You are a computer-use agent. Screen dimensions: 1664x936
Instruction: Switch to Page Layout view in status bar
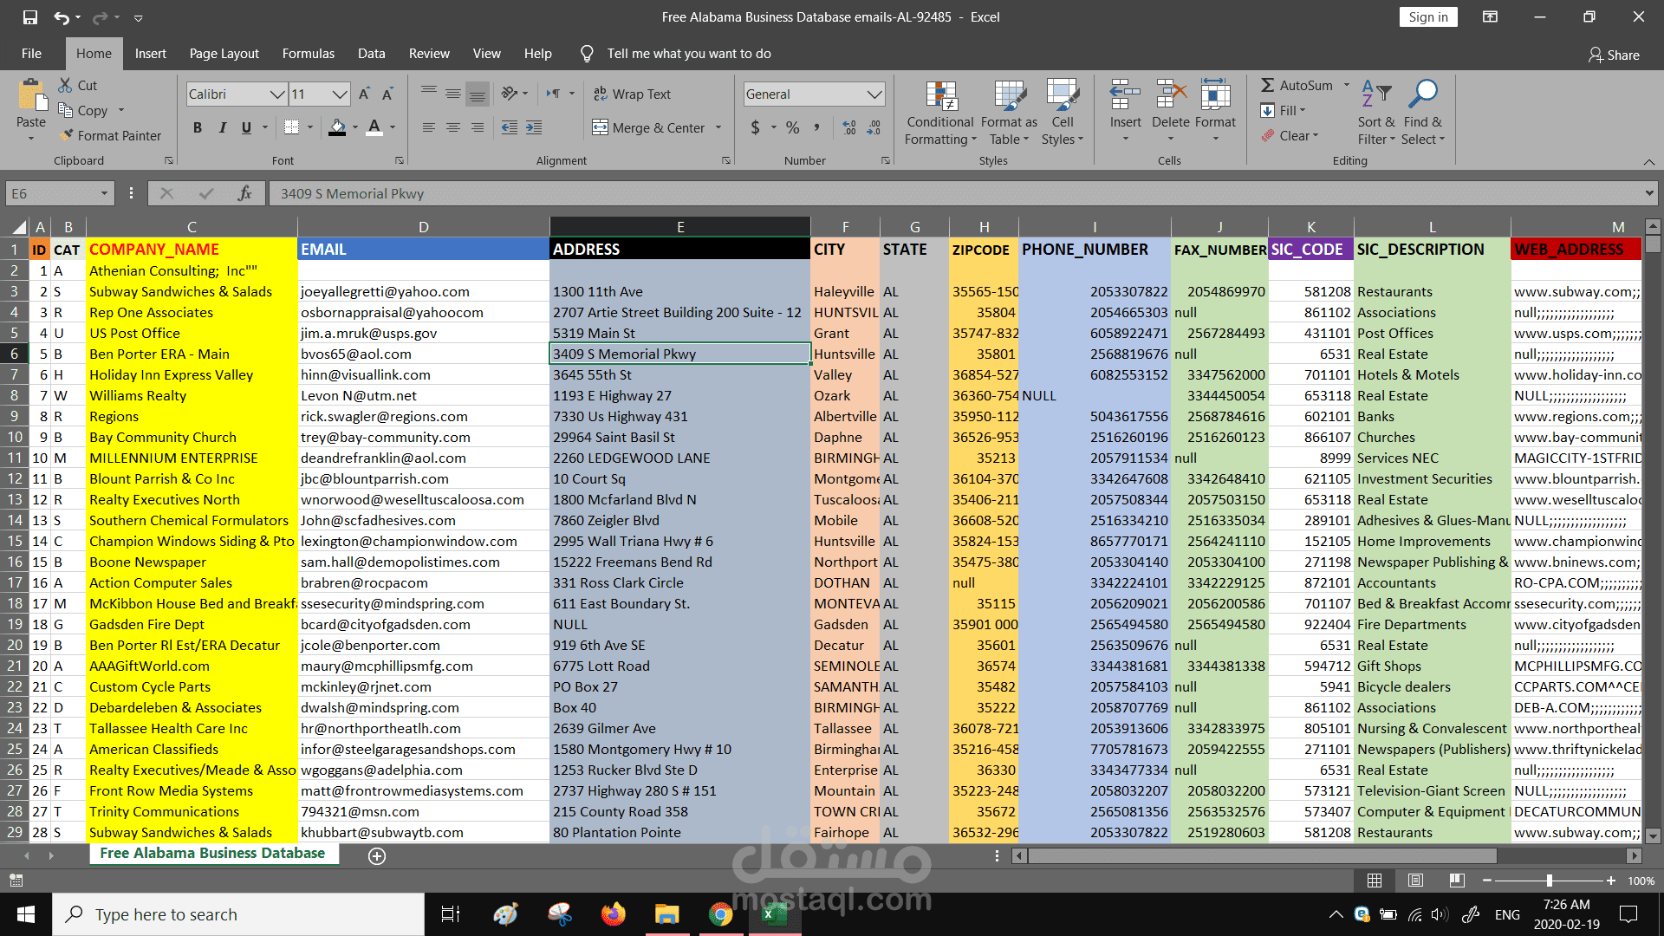[x=1416, y=881]
